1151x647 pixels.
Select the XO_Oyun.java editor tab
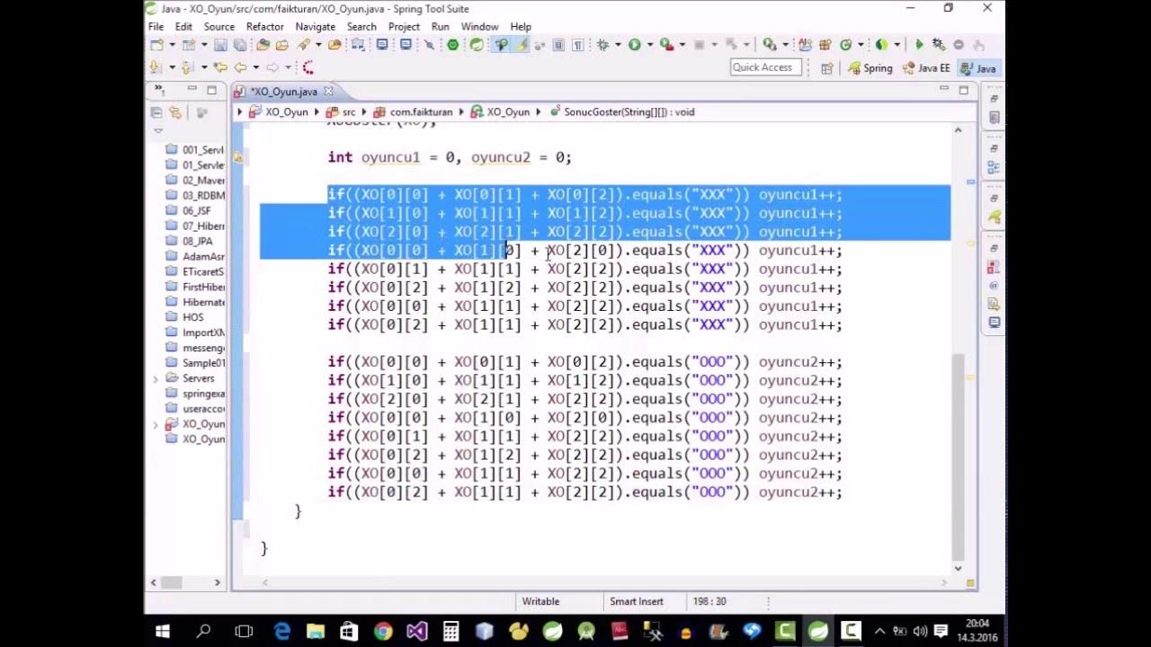tap(282, 92)
